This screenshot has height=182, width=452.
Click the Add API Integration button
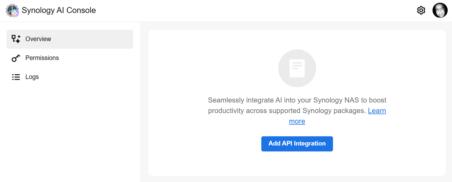[297, 144]
